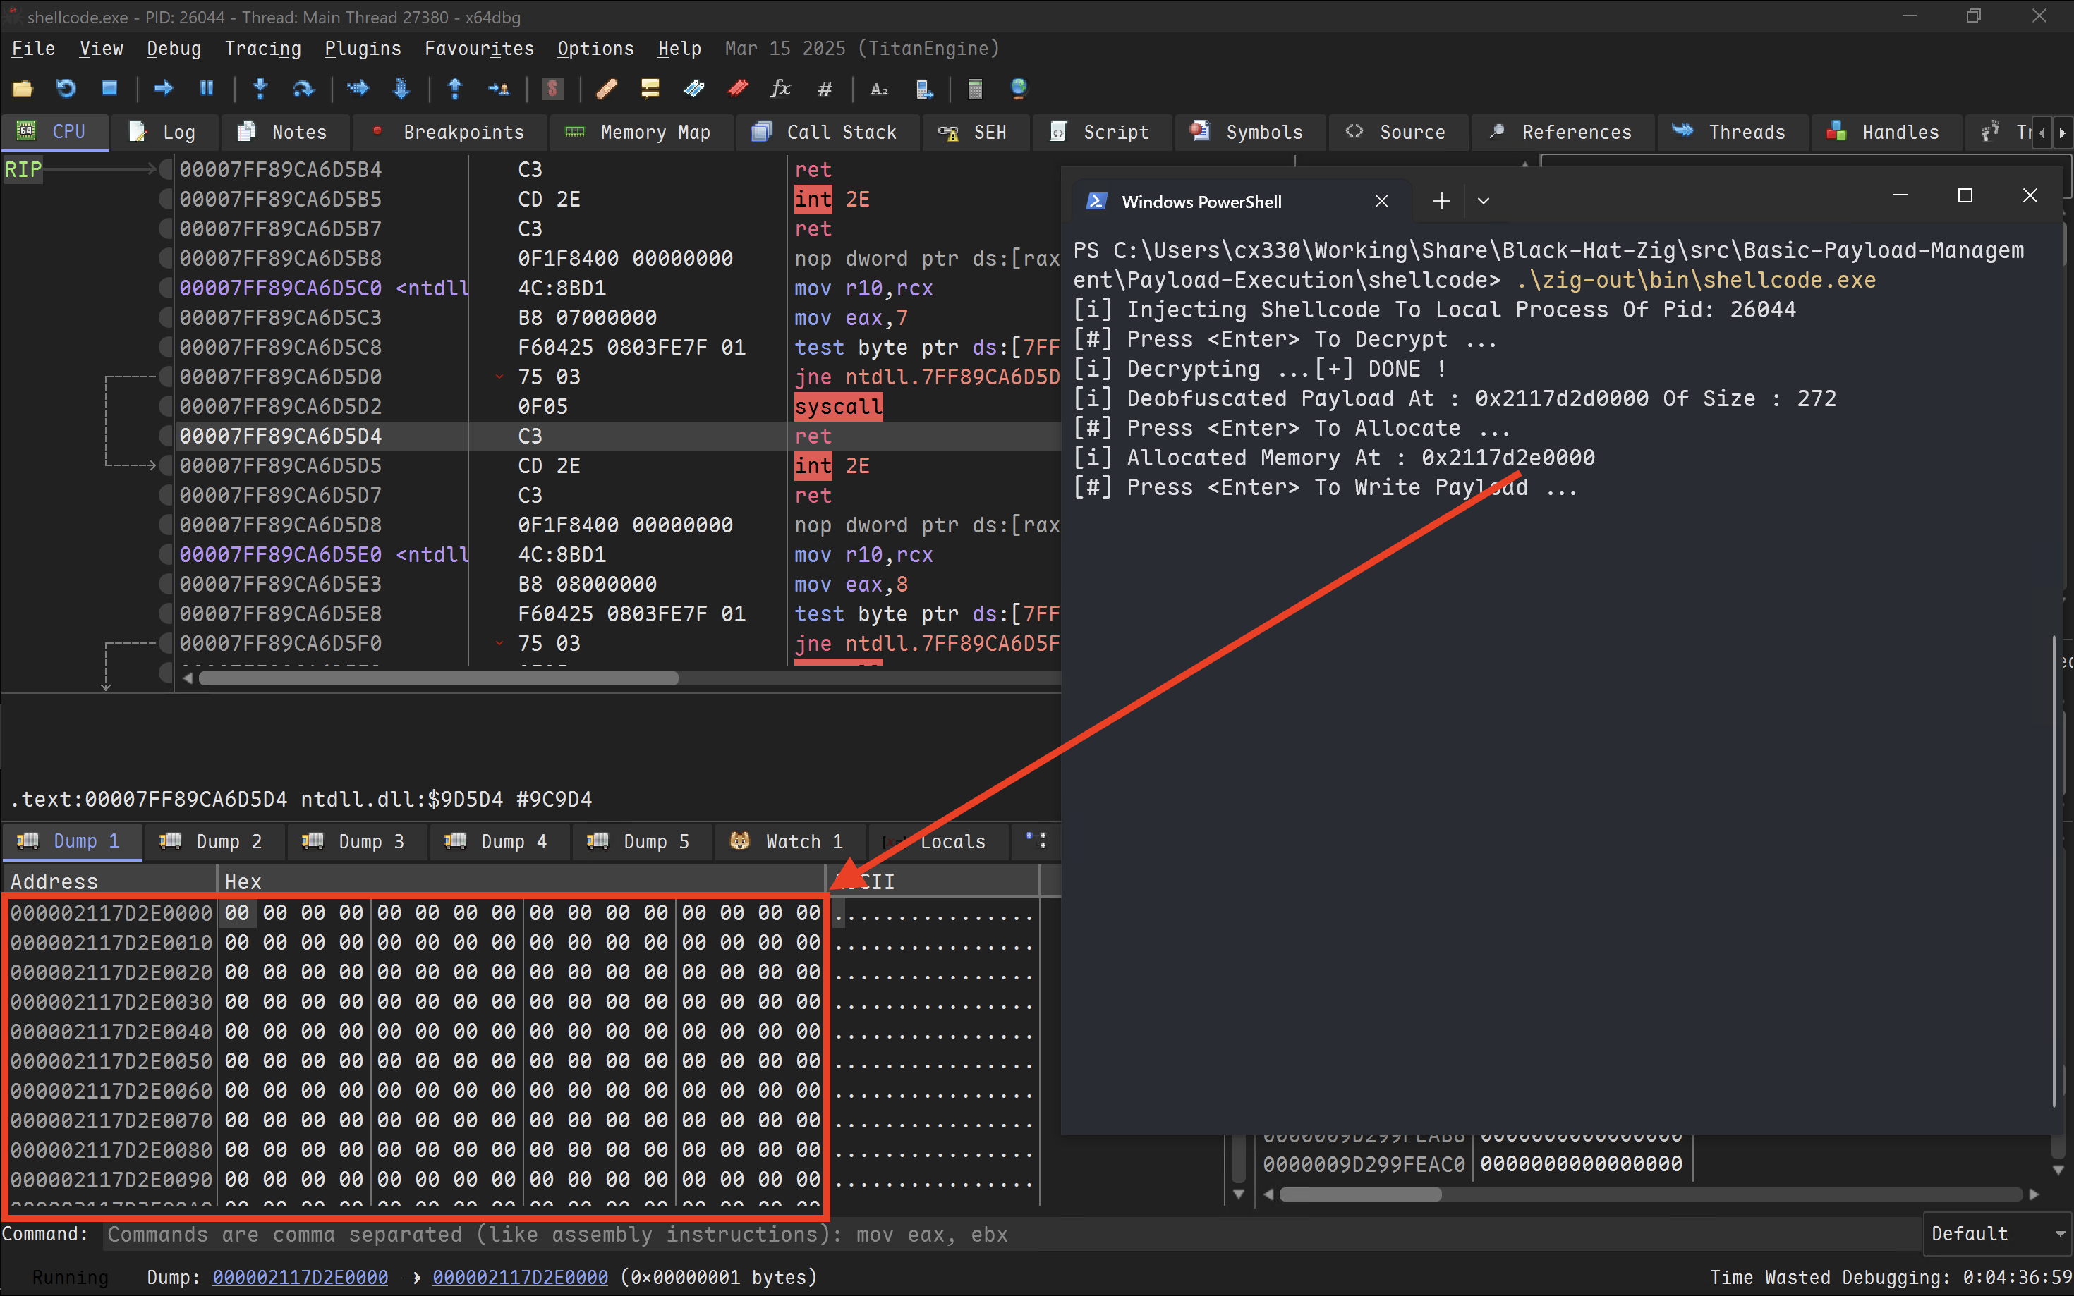The image size is (2074, 1296).
Task: Toggle breakpoint at address 00007FF89CA6D5F0
Action: click(166, 644)
